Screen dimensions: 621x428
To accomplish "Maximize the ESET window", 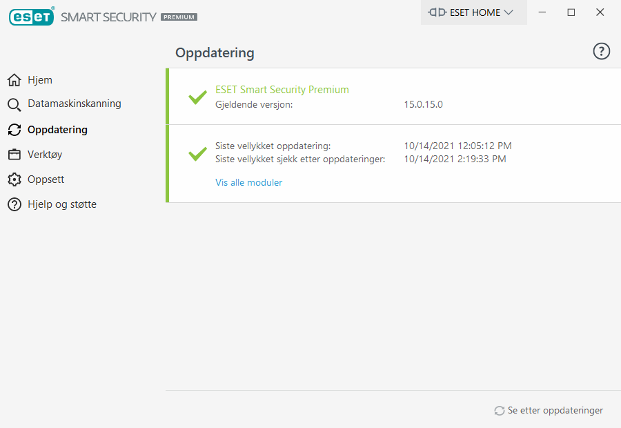I will (x=571, y=12).
